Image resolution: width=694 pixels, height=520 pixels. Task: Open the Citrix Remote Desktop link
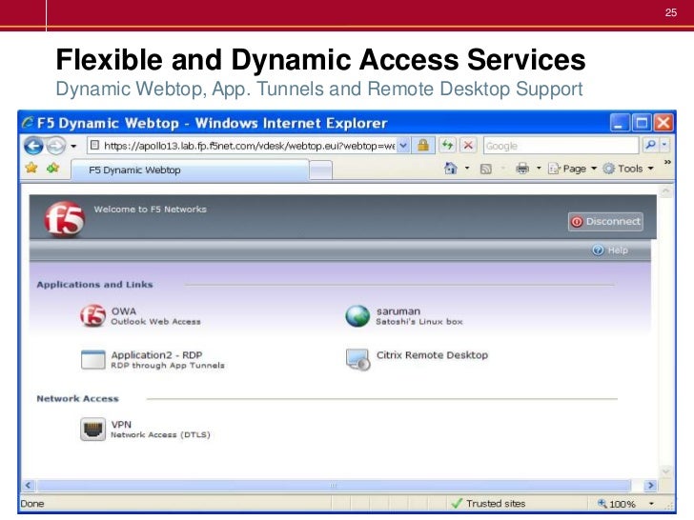[432, 355]
